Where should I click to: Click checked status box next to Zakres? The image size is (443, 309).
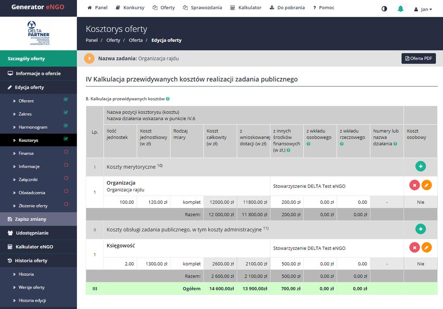point(66,112)
